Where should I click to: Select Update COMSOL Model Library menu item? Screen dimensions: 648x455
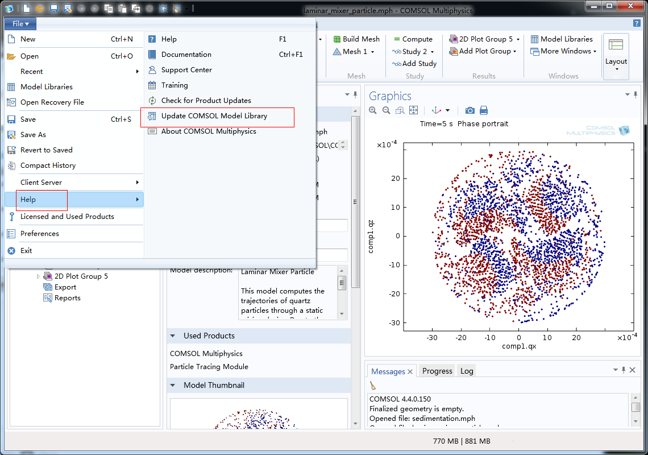click(214, 116)
